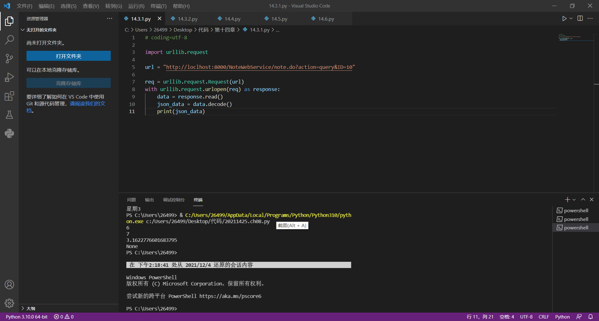This screenshot has width=599, height=321.
Task: Change language mode via Python status item
Action: click(x=562, y=317)
